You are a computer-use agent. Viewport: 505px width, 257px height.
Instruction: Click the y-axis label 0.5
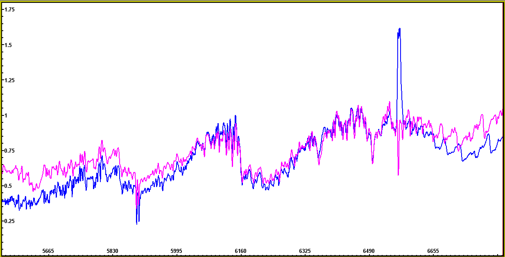pyautogui.click(x=8, y=186)
